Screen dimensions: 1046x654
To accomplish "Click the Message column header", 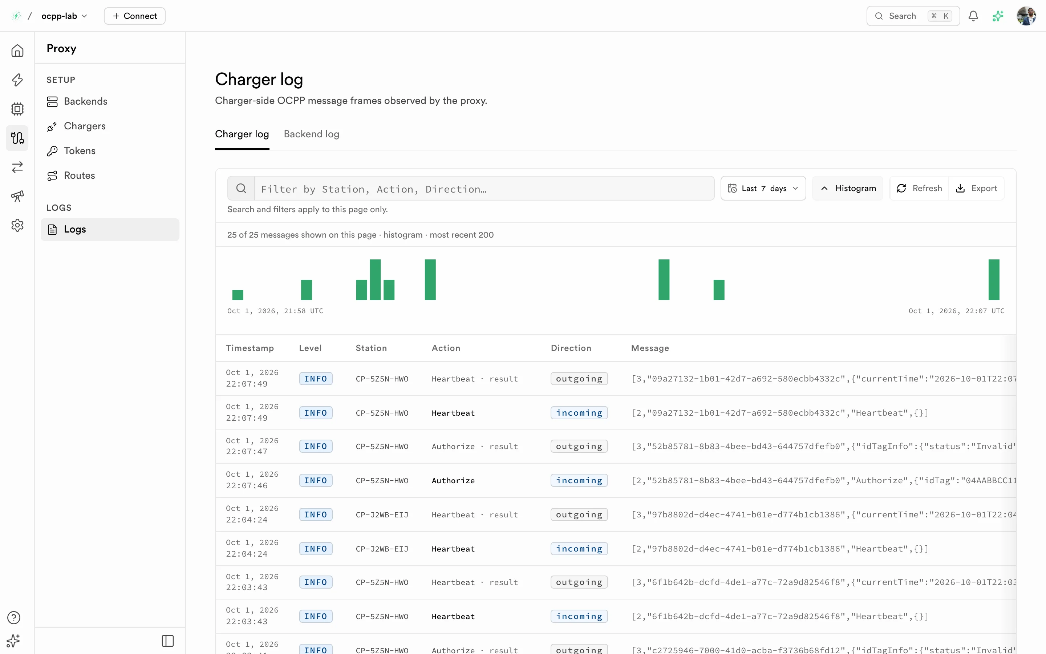I will pyautogui.click(x=650, y=348).
